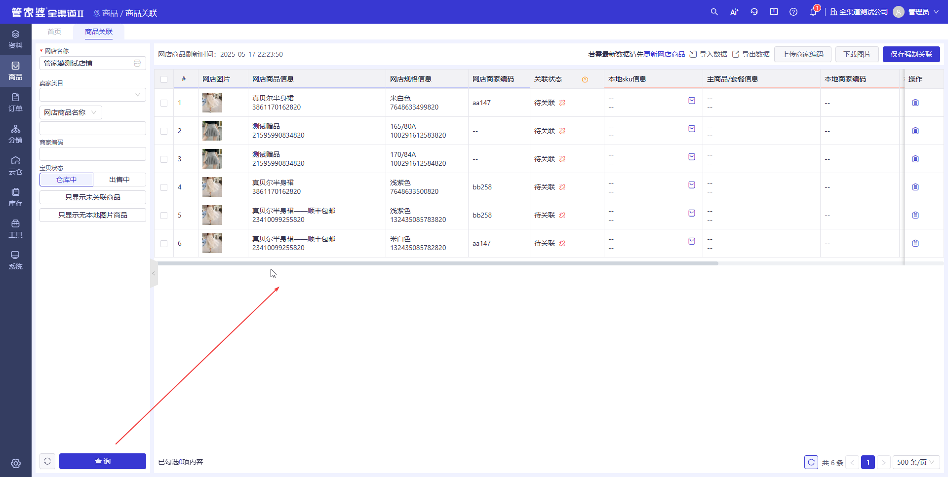Check the checkbox for row 6
The image size is (948, 477).
[164, 244]
